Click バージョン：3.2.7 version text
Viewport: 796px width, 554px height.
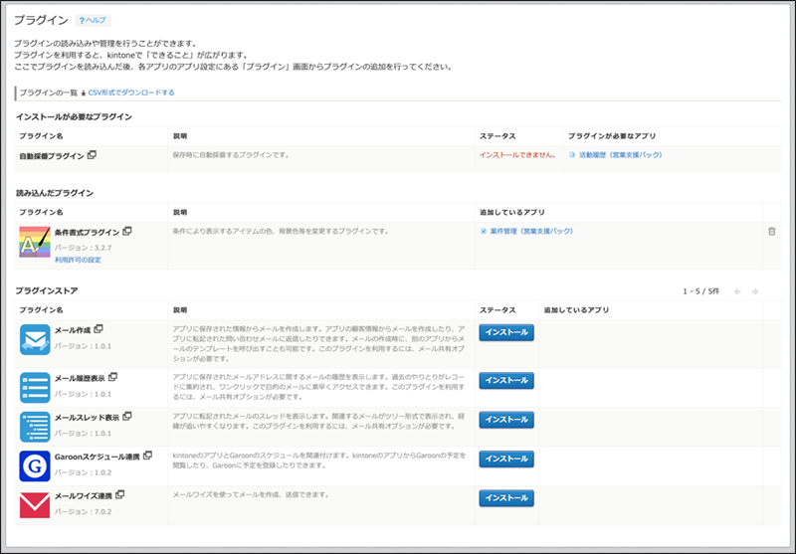click(x=84, y=248)
